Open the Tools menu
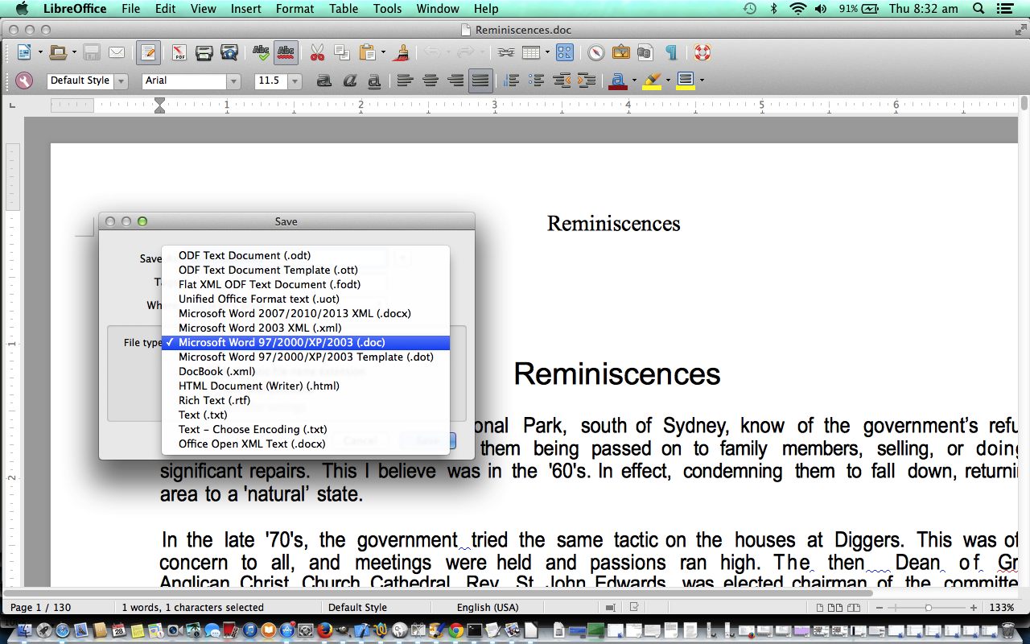The height and width of the screenshot is (644, 1030). click(x=387, y=9)
